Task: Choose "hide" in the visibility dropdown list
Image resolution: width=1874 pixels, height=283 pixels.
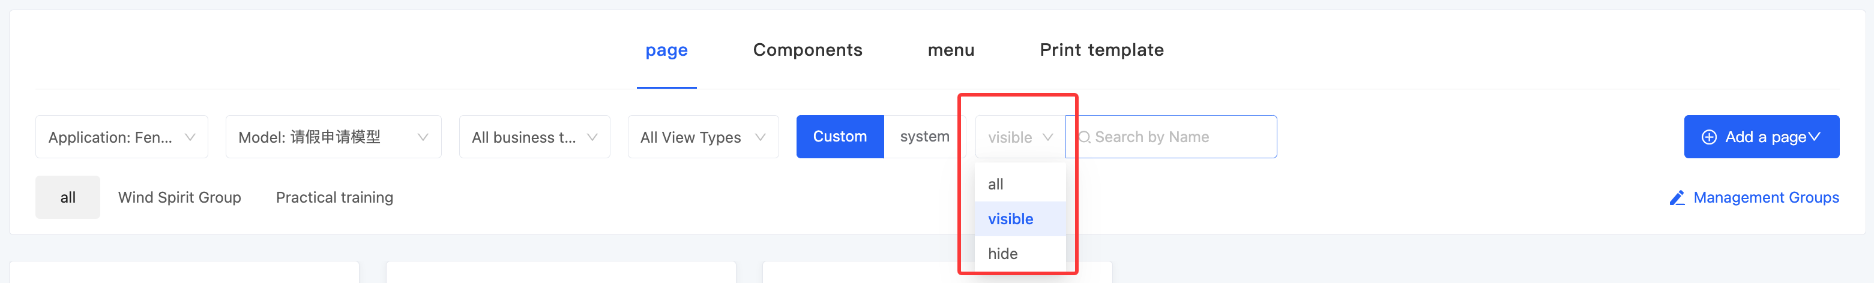Action: click(x=1002, y=254)
